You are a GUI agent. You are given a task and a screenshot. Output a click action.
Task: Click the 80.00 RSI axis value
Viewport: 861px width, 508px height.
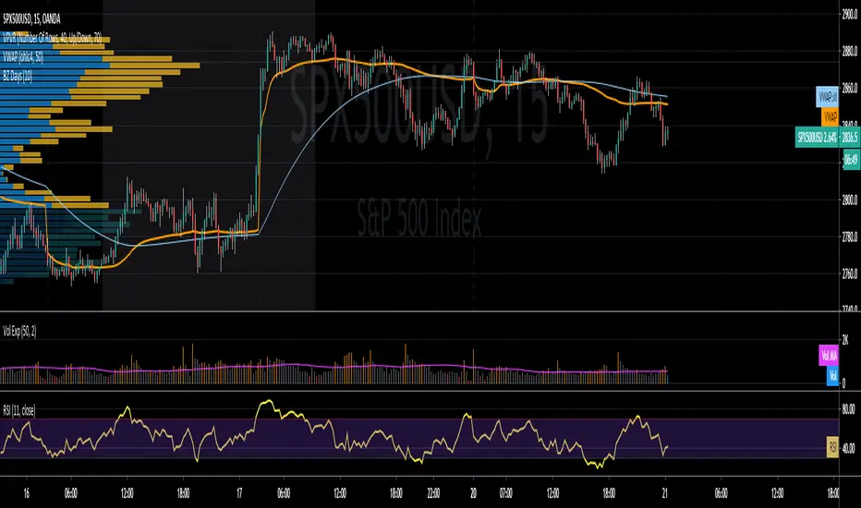pyautogui.click(x=848, y=409)
